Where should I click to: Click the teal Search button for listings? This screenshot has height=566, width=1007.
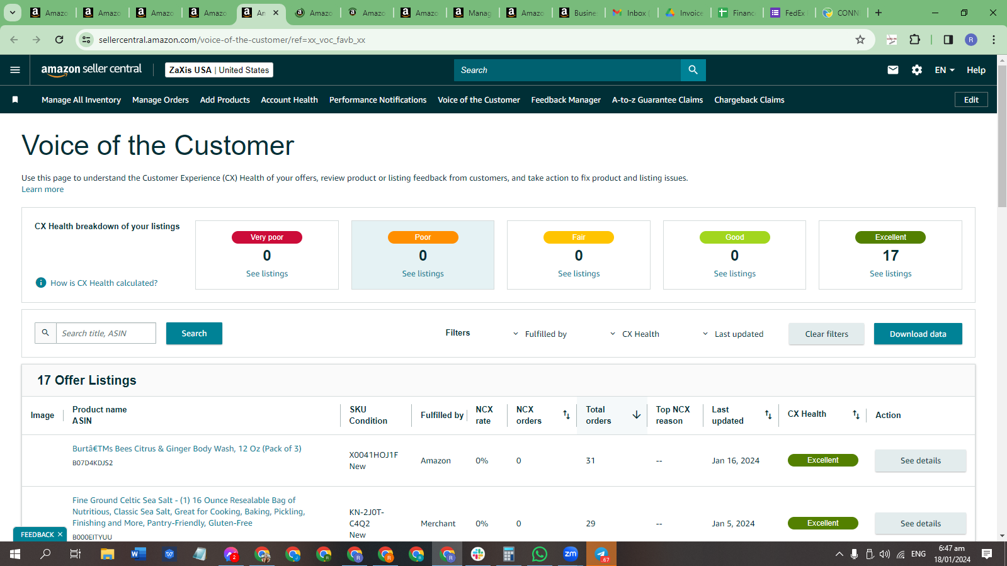pos(194,333)
